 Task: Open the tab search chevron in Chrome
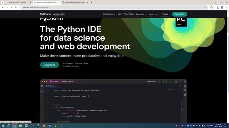pos(3,2)
